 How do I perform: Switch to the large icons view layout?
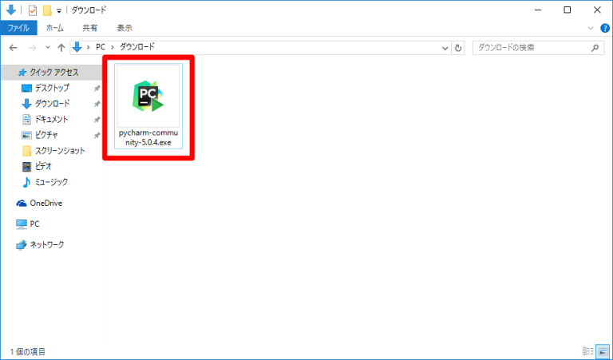(x=602, y=351)
